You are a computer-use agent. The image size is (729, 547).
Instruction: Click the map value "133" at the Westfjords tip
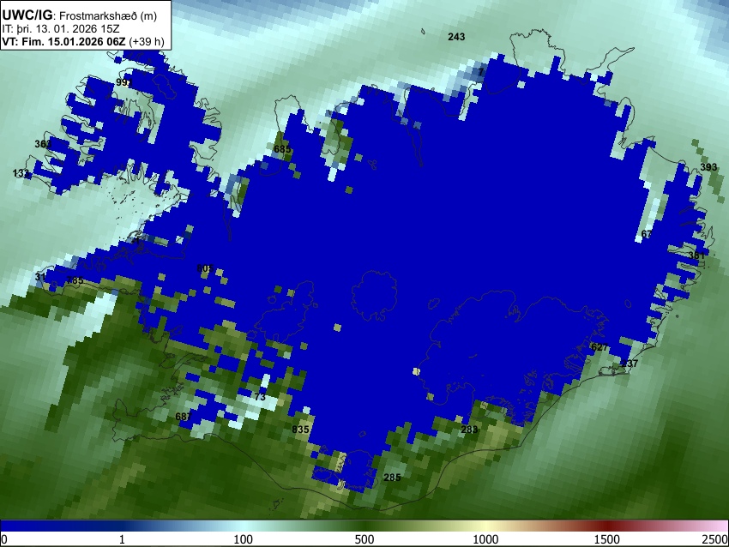coord(21,173)
